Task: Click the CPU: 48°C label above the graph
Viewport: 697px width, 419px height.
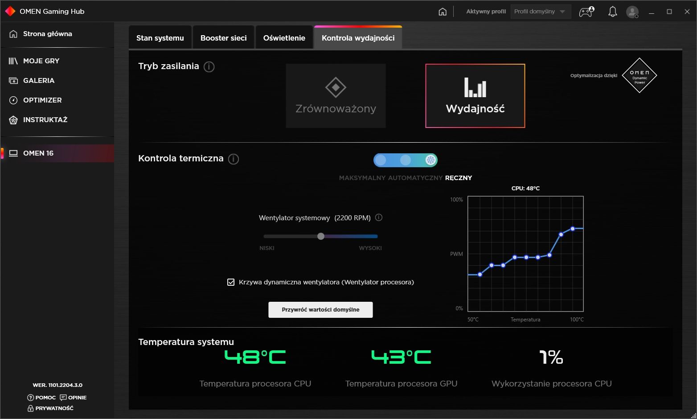Action: click(x=525, y=189)
